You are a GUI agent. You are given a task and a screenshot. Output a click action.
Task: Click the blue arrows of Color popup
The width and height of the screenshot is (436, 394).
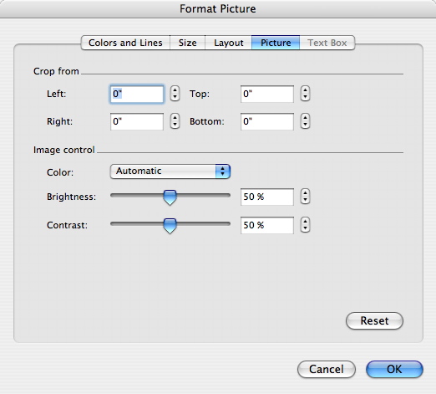coord(223,171)
